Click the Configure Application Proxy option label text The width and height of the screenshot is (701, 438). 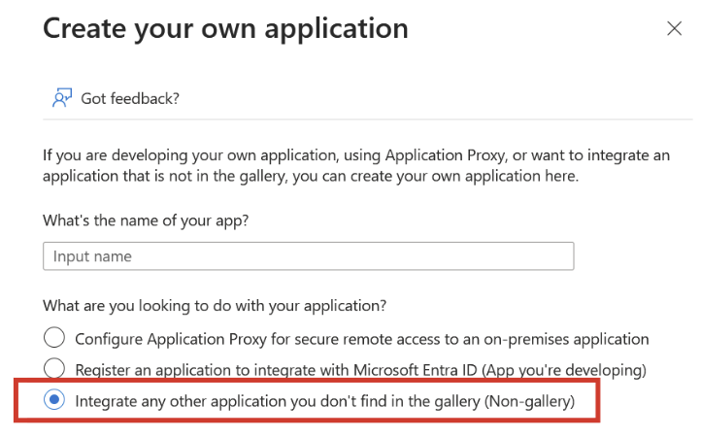(361, 339)
